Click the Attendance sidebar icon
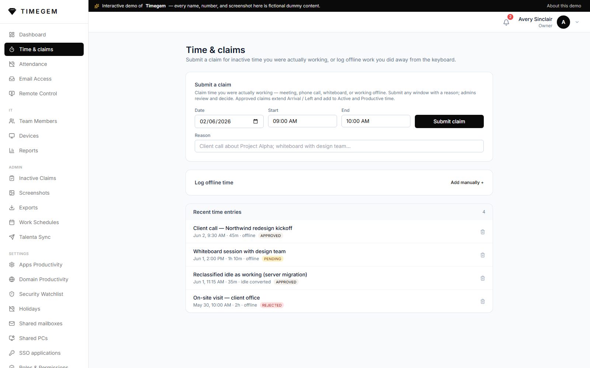 (12, 64)
